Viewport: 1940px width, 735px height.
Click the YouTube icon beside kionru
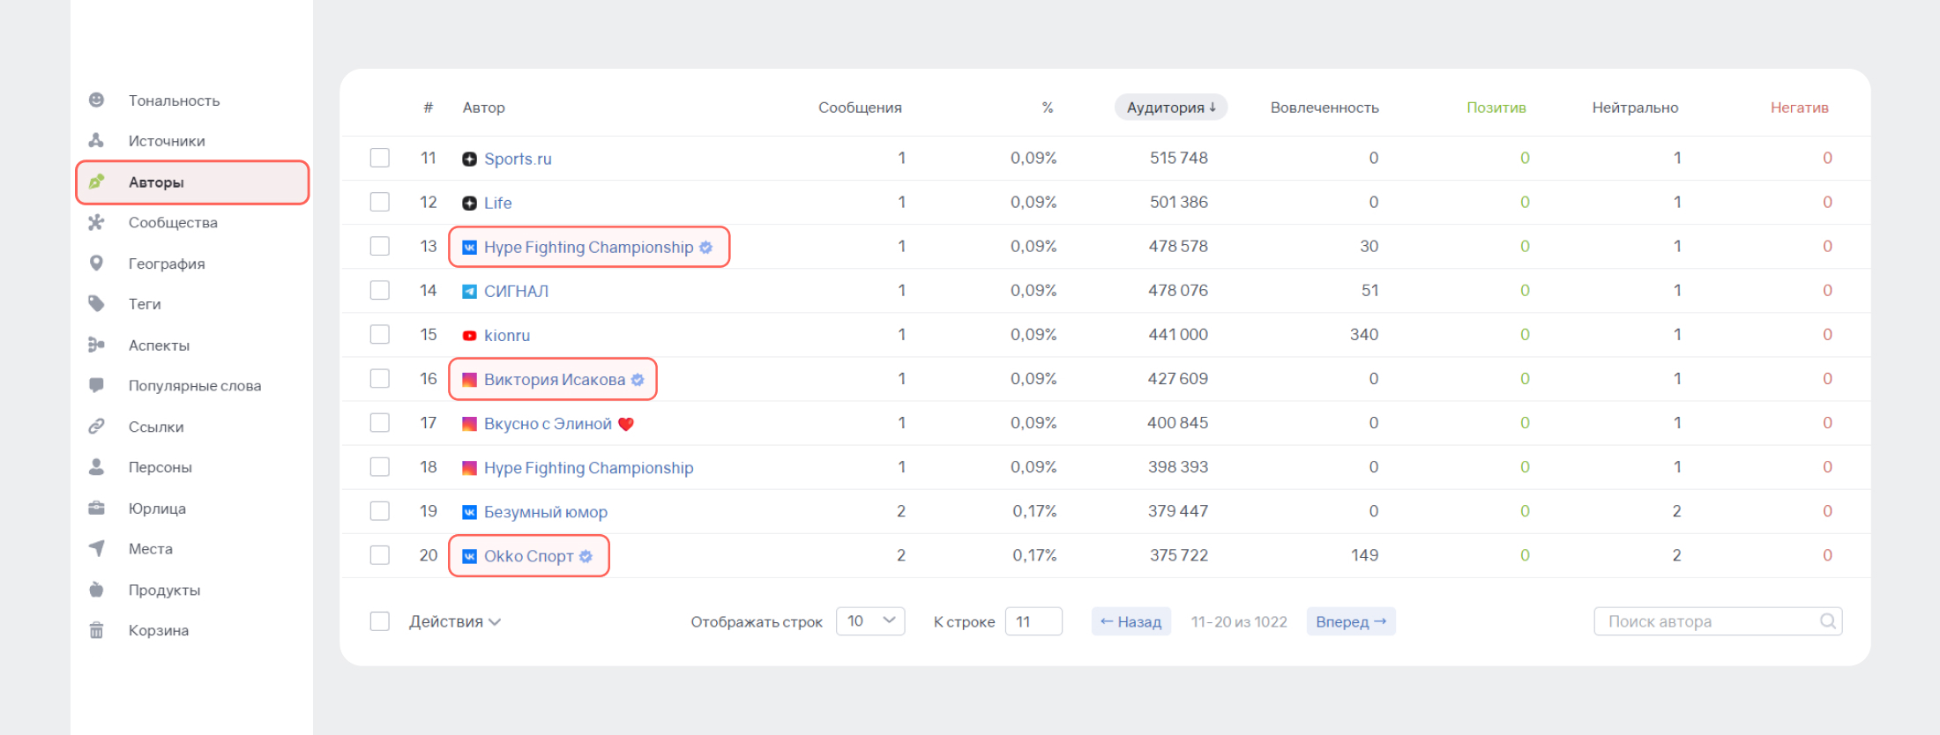pos(470,336)
